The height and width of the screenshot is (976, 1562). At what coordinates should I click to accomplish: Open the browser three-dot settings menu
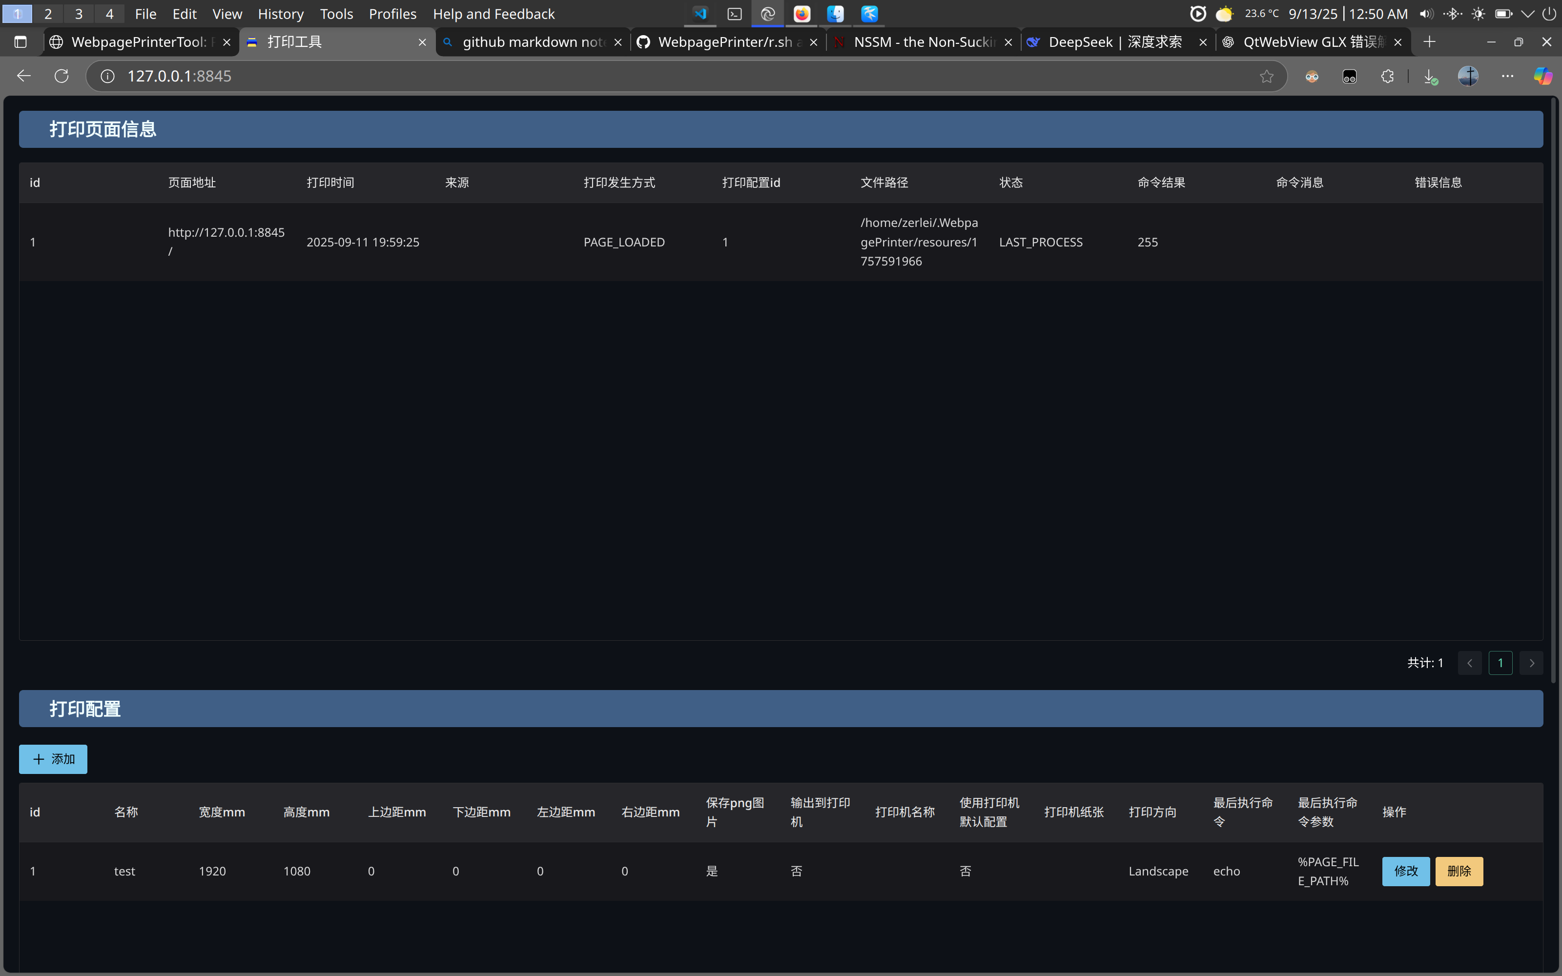pyautogui.click(x=1507, y=76)
